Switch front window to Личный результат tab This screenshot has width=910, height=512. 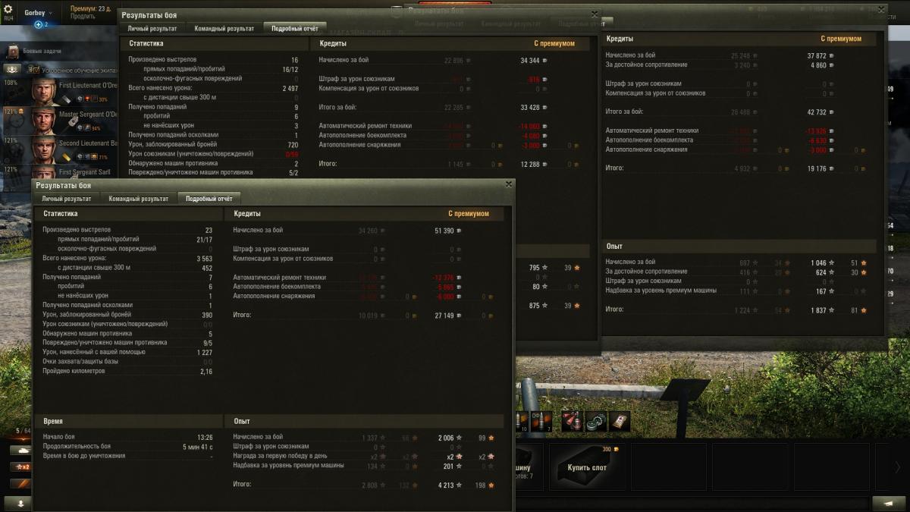tap(66, 199)
